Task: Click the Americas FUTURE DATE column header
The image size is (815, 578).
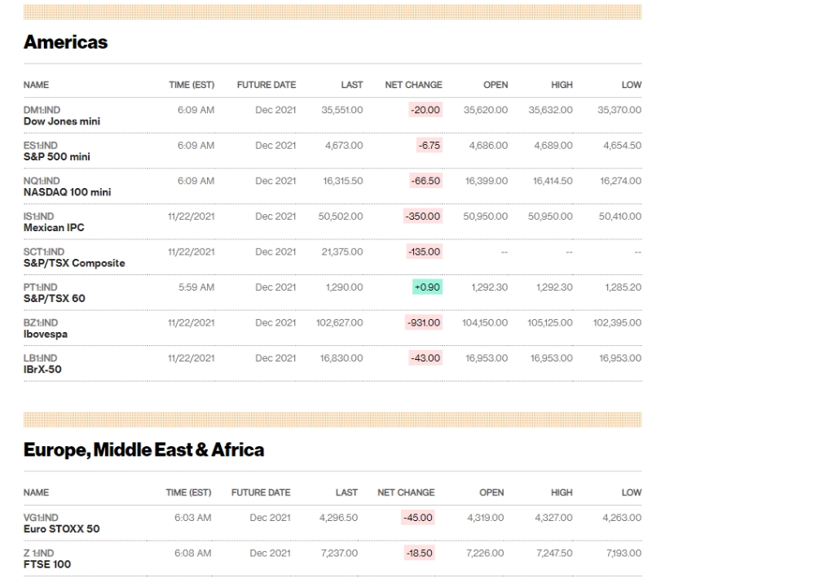Action: click(267, 85)
